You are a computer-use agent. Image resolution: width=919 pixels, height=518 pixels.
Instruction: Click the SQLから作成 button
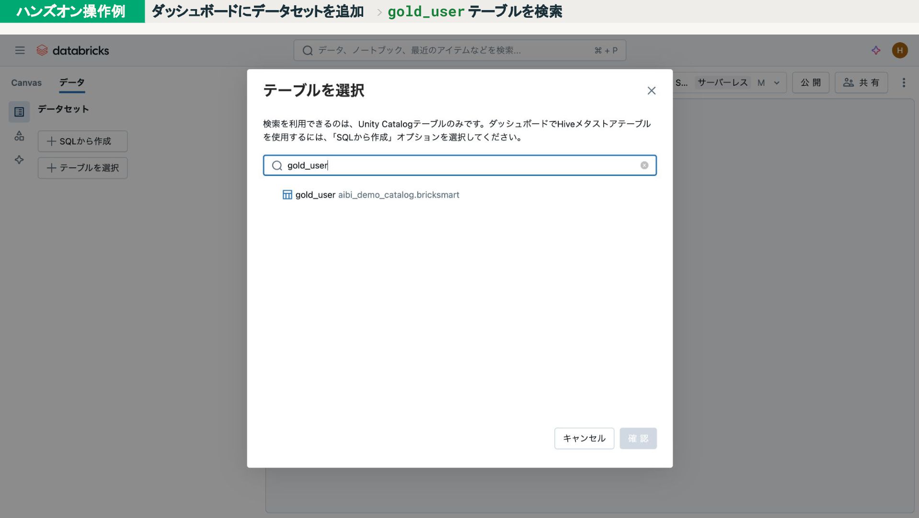pyautogui.click(x=82, y=141)
